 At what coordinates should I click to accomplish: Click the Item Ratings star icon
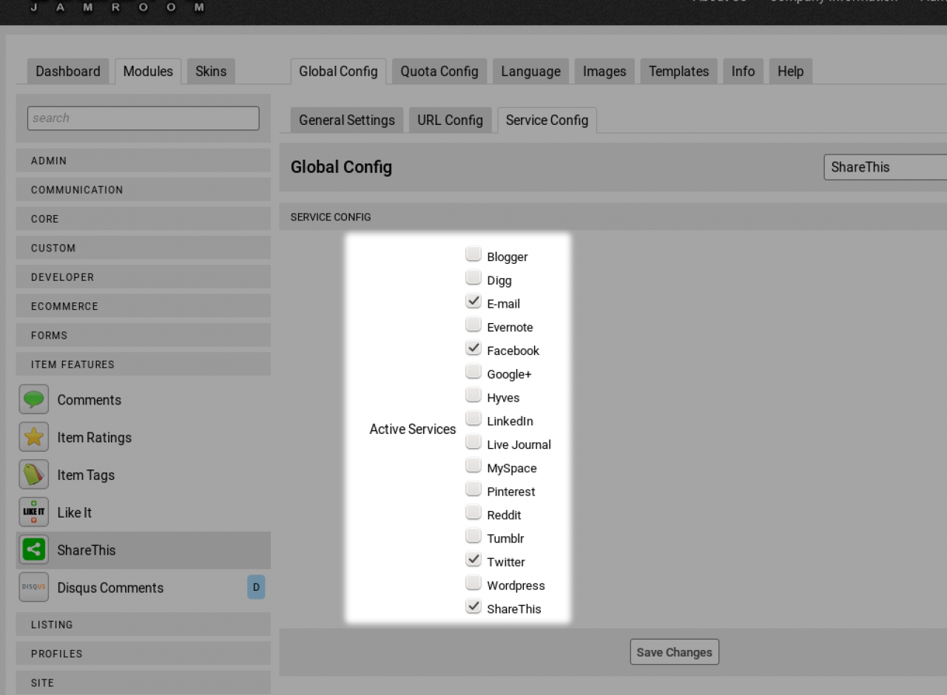click(x=34, y=437)
